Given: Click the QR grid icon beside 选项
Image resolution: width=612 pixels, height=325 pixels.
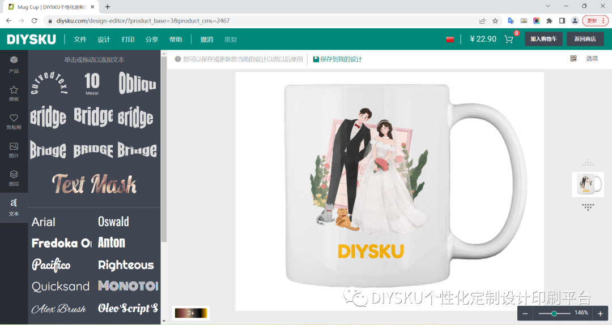Looking at the screenshot, I should point(573,58).
